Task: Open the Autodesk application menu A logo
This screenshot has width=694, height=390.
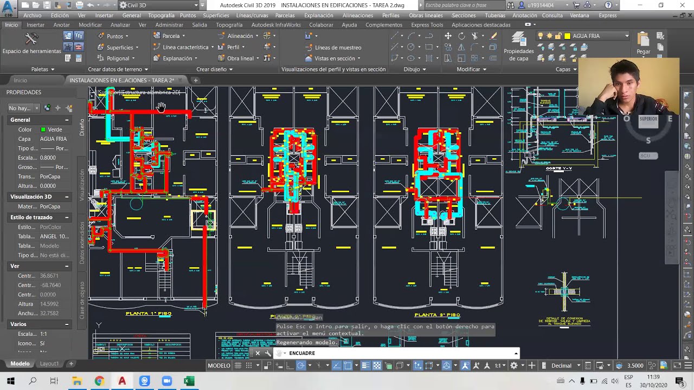Action: (x=8, y=8)
